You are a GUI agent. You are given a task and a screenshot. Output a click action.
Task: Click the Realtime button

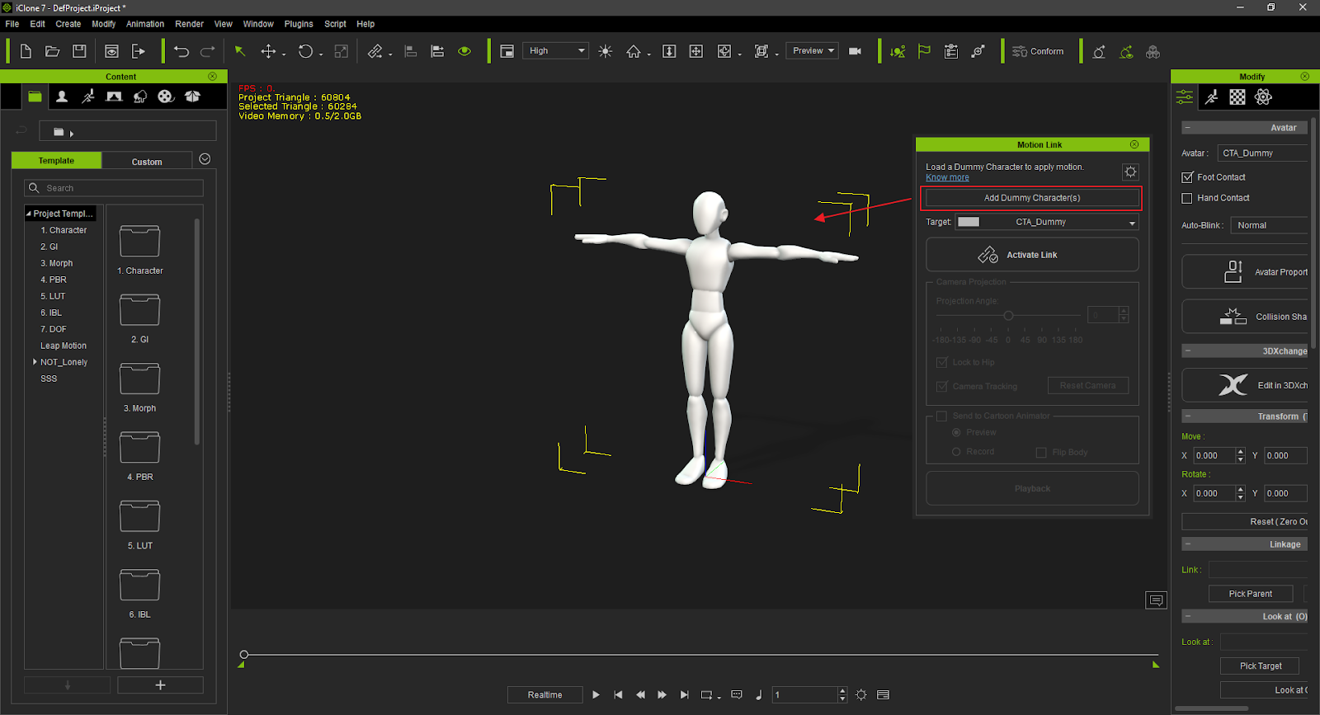tap(544, 695)
